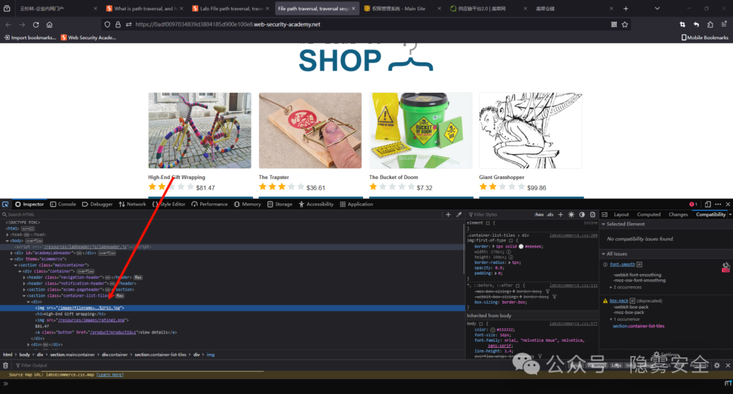Open responsive design mode icon
Image resolution: width=733 pixels, height=394 pixels.
[708, 205]
